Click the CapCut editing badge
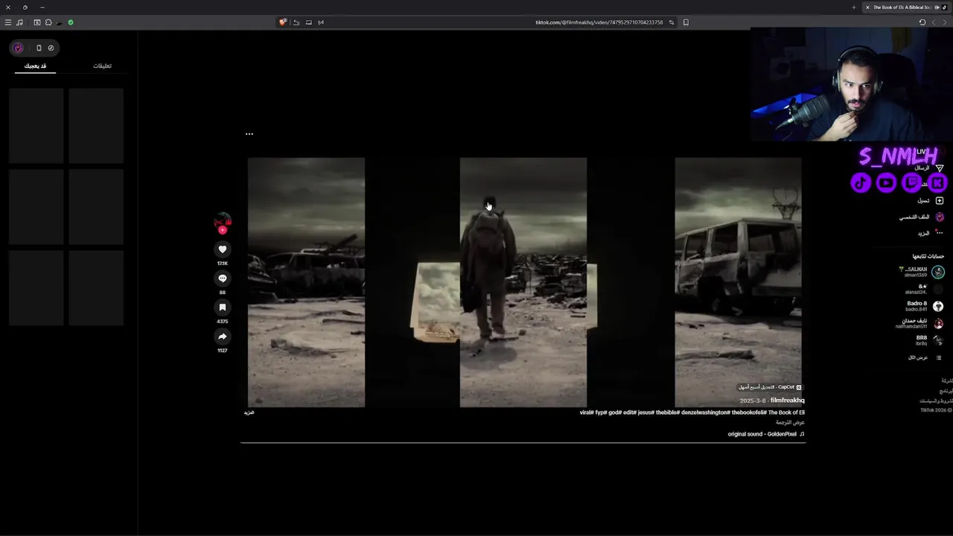953x536 pixels. 770,387
